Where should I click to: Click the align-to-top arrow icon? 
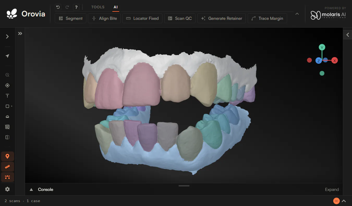point(7,96)
